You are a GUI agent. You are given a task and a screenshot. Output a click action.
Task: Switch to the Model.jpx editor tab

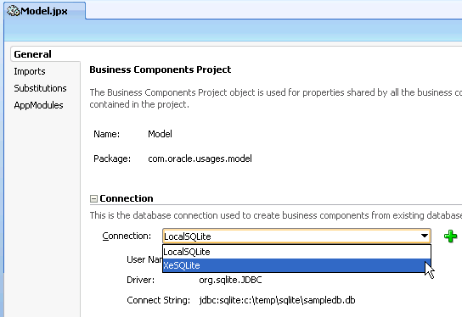coord(45,11)
